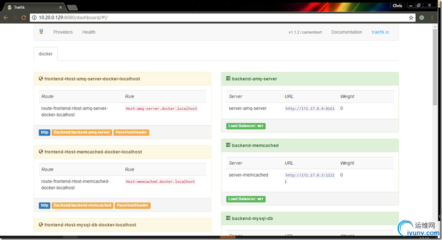Click version text v1.1.2 / camembert
This screenshot has width=442, height=240.
pos(305,32)
